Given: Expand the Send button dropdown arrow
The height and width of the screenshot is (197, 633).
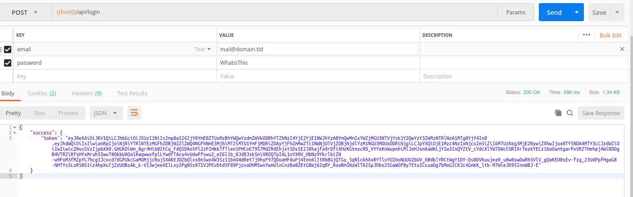Looking at the screenshot, I should pos(576,13).
